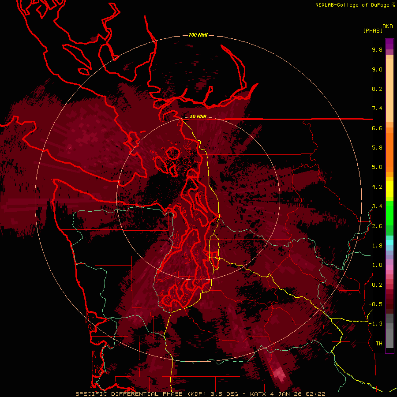The width and height of the screenshot is (397, 397).
Task: Click the 50 NMI range ring label
Action: tap(198, 117)
